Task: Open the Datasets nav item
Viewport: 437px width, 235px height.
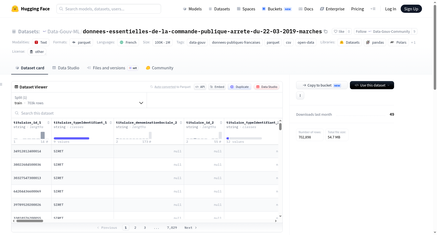Action: click(x=219, y=9)
